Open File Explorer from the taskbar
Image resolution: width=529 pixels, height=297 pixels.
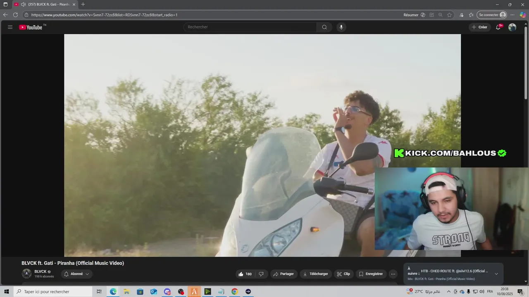tap(127, 292)
